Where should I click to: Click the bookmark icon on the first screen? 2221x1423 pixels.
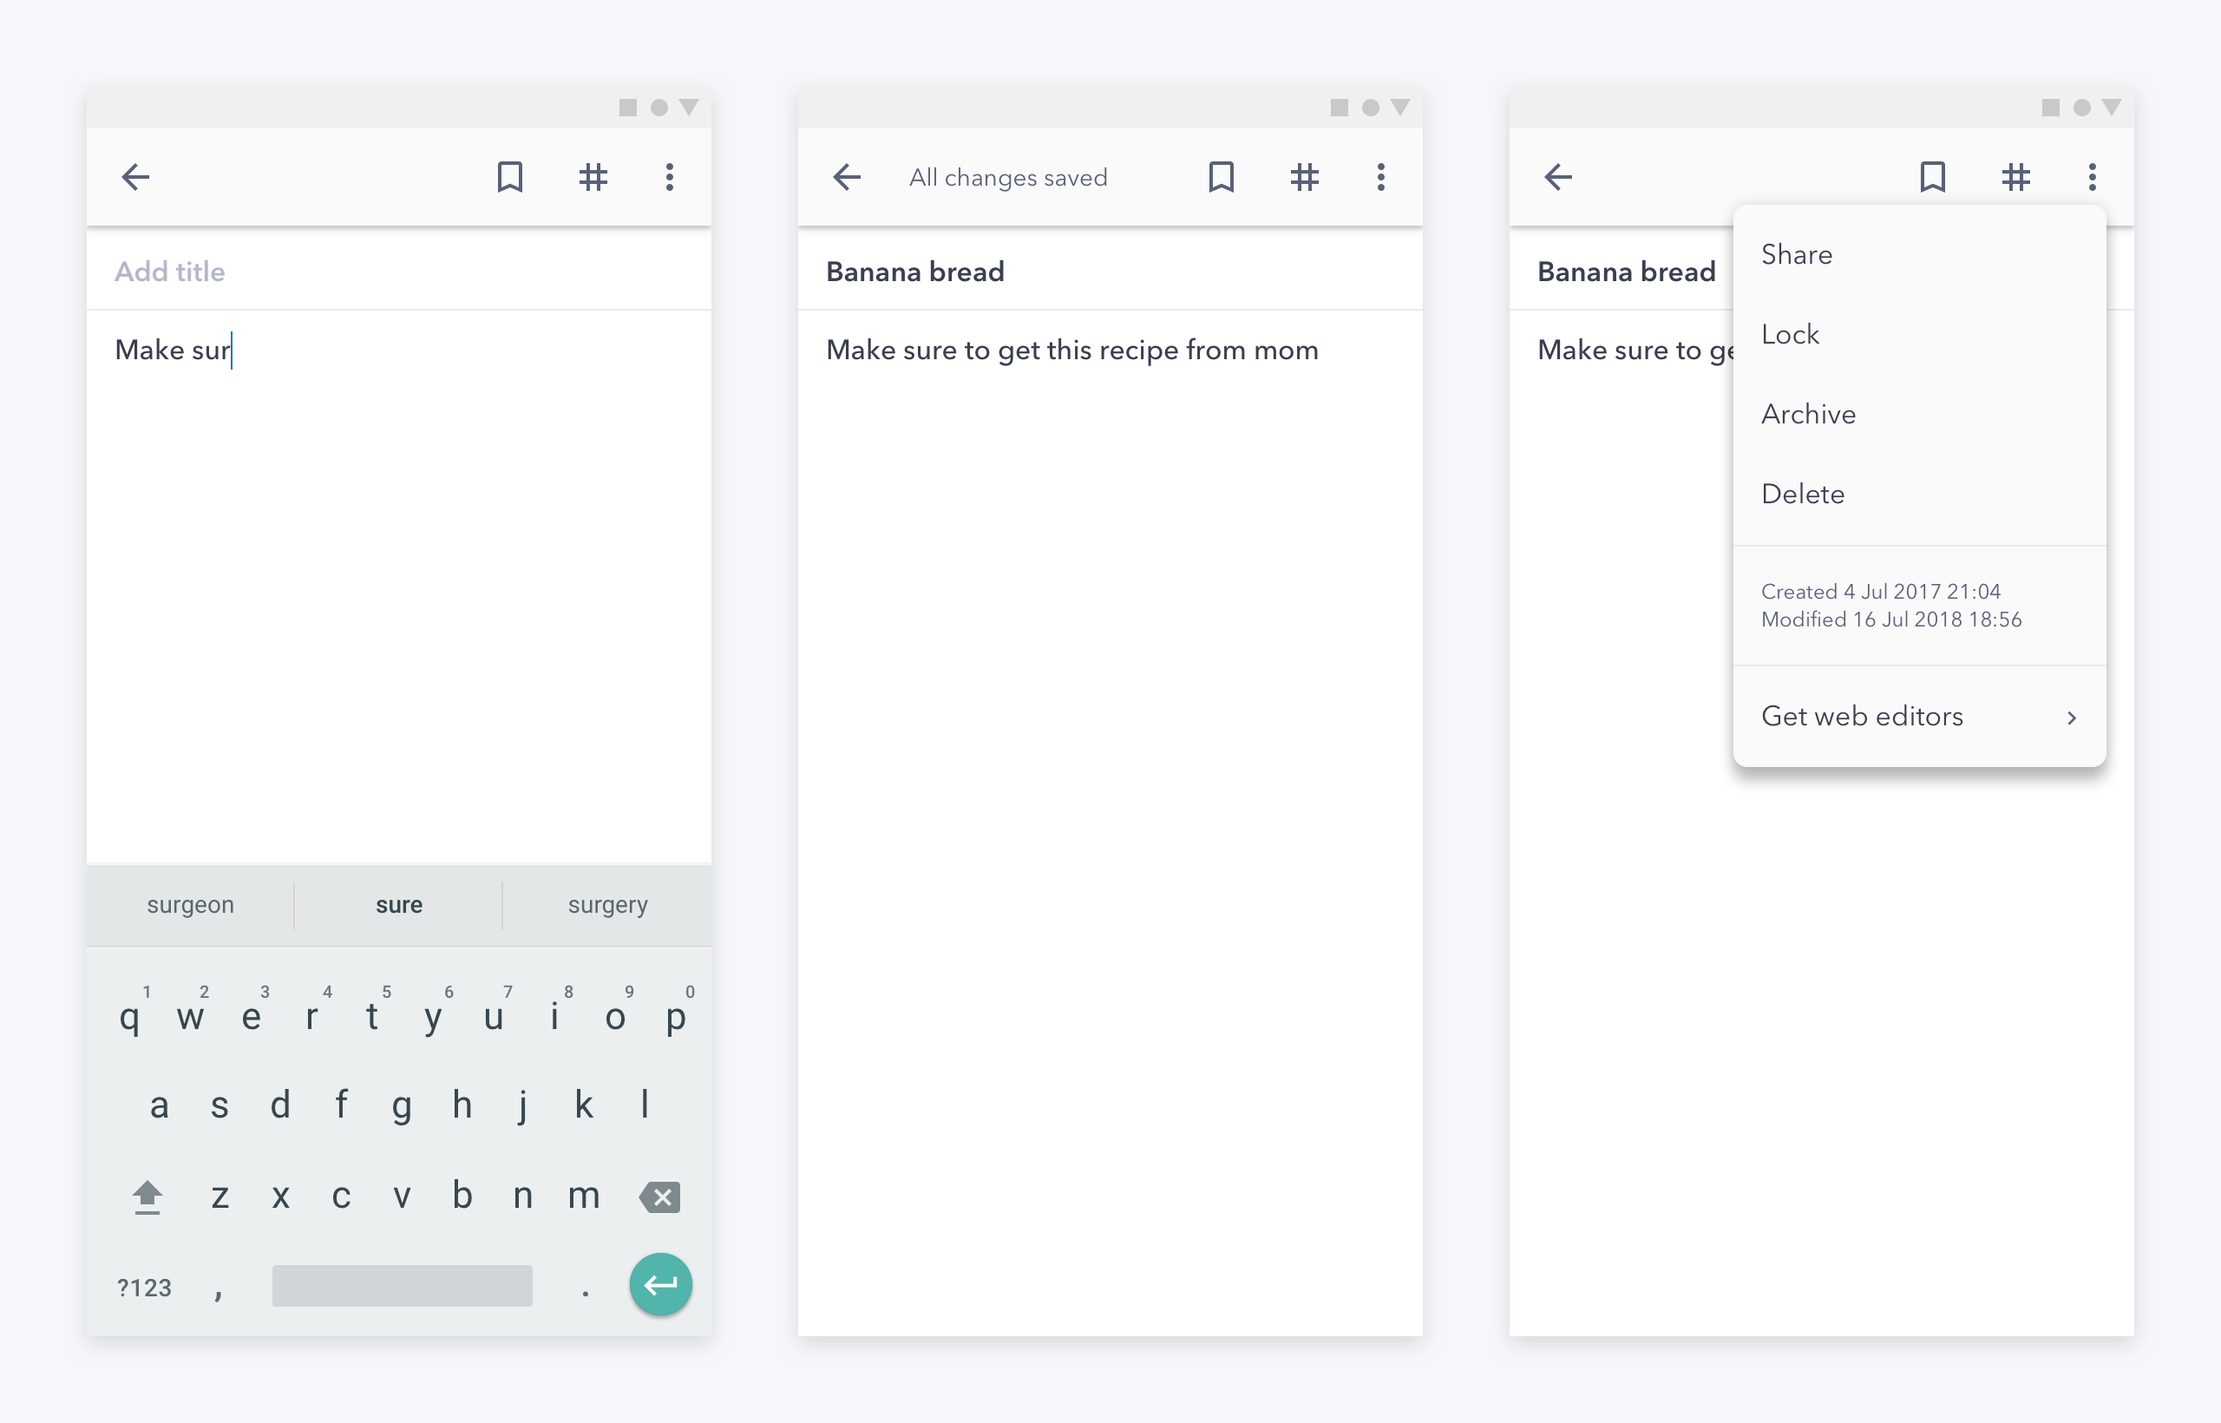(x=511, y=176)
